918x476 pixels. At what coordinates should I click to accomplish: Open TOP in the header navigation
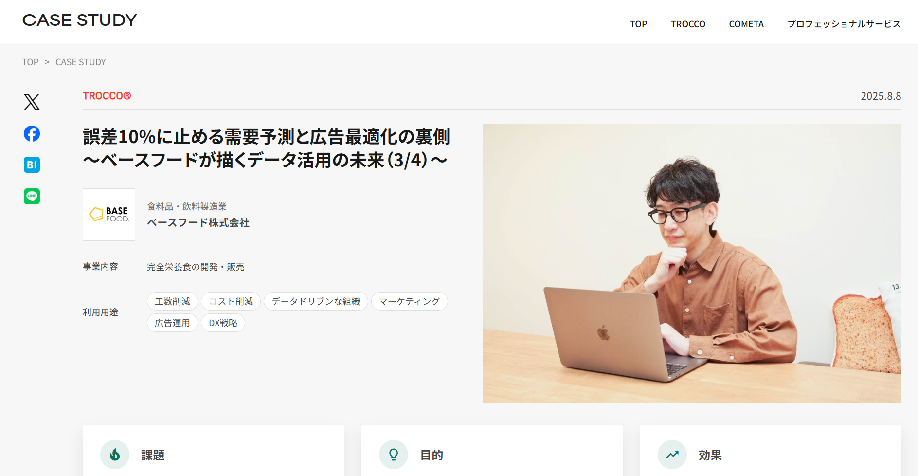[x=638, y=24]
